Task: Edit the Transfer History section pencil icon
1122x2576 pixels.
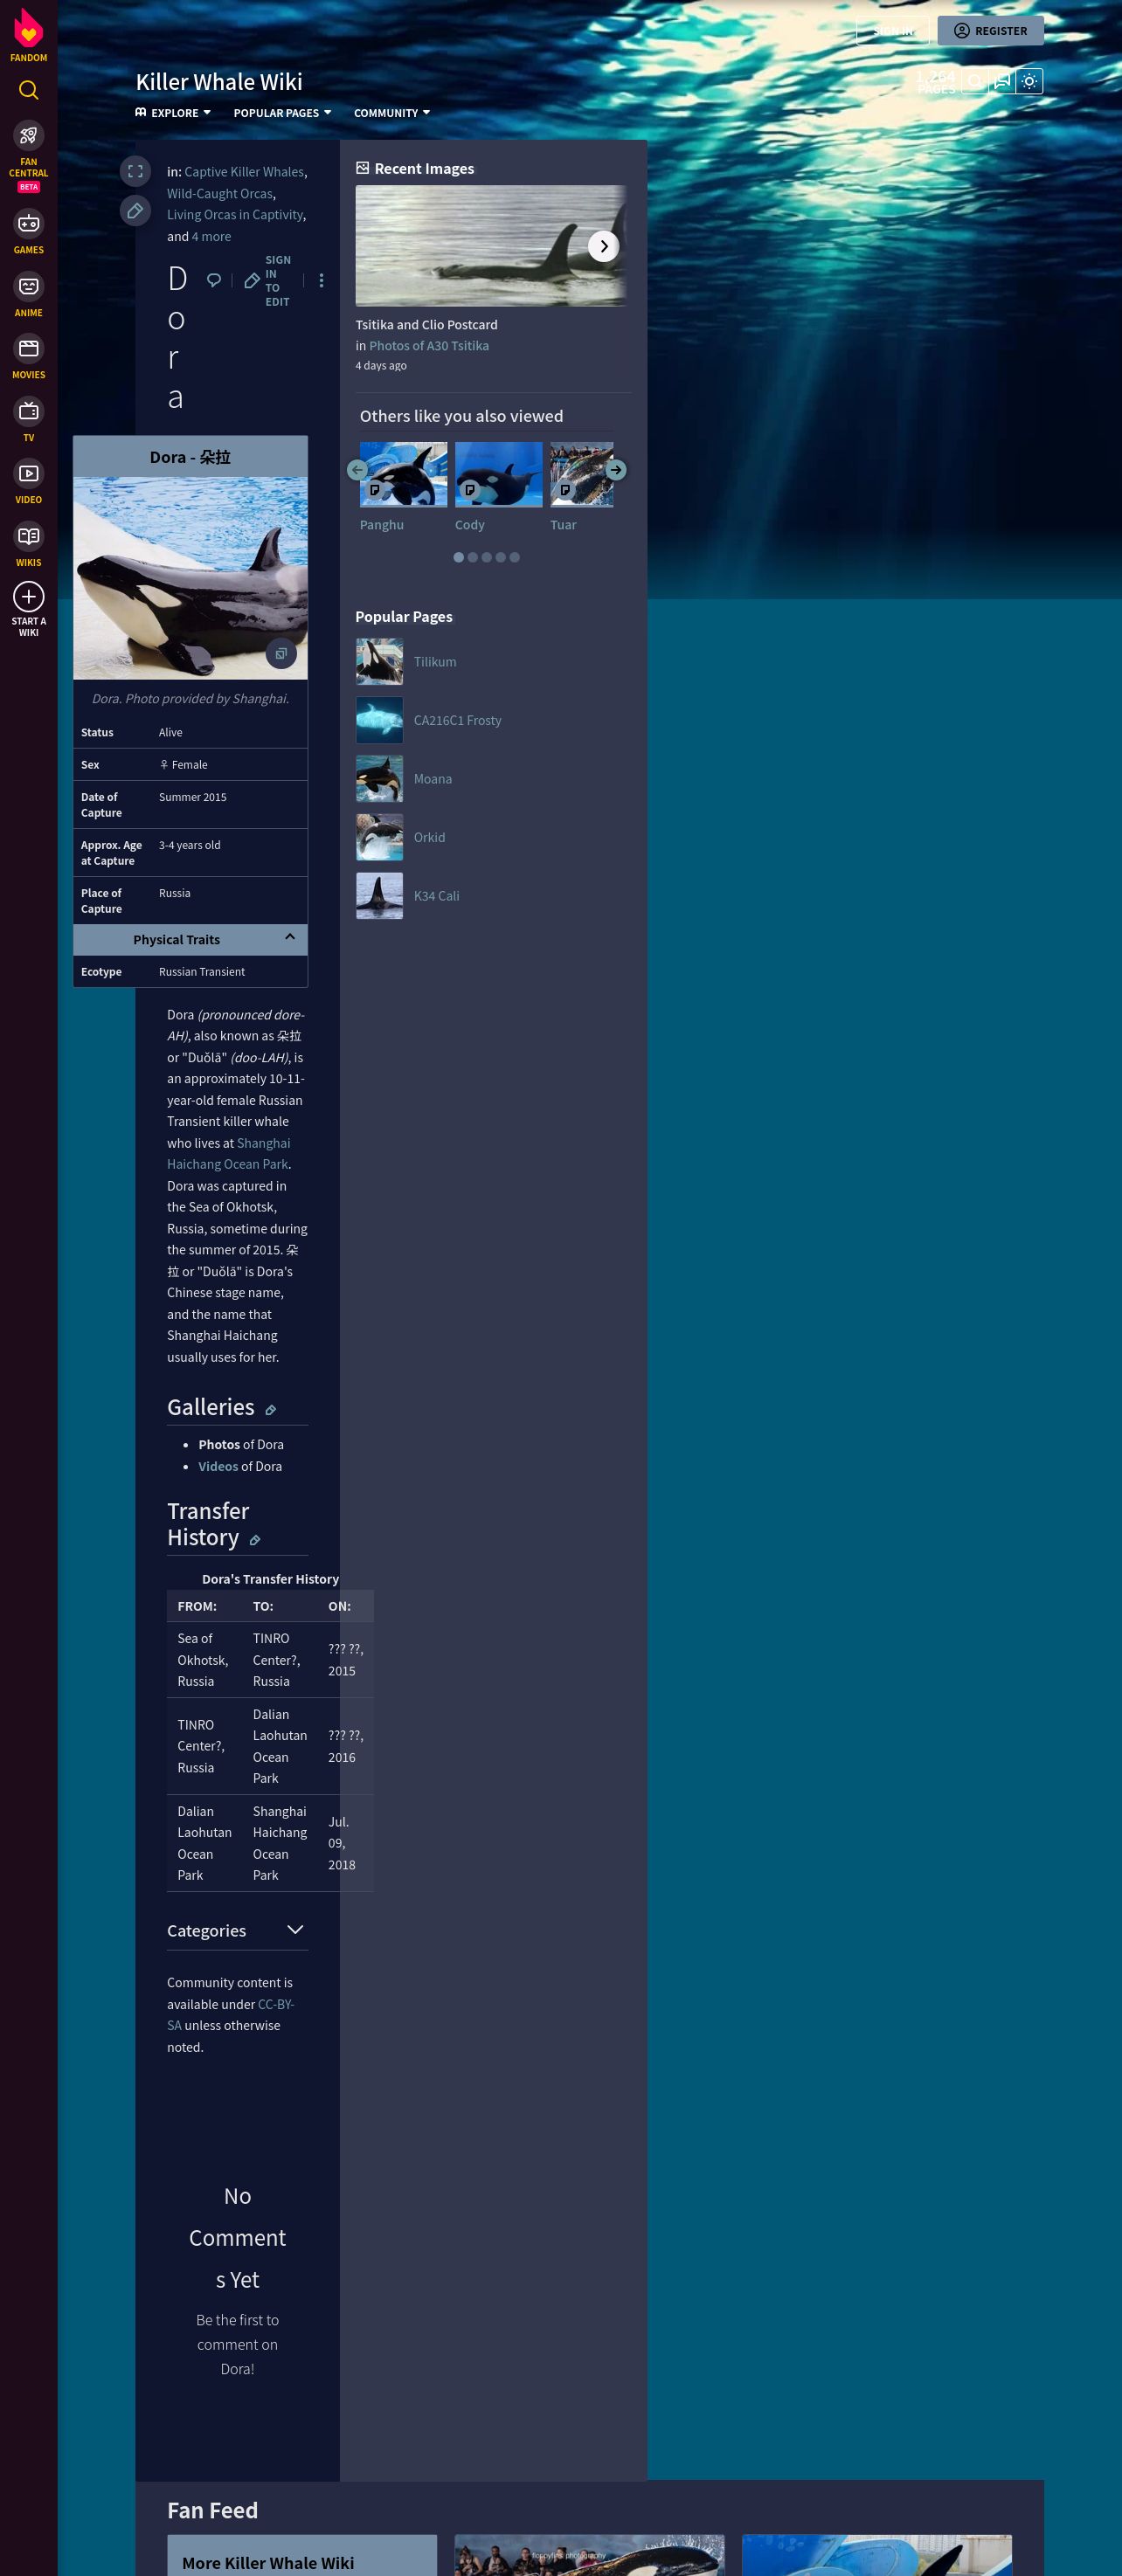Action: click(x=255, y=1541)
